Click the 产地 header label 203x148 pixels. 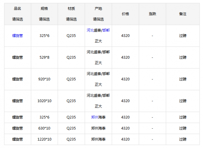point(98,8)
